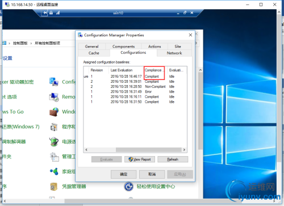Confirm with the 确定 button
Image resolution: width=284 pixels, height=206 pixels.
(124, 174)
